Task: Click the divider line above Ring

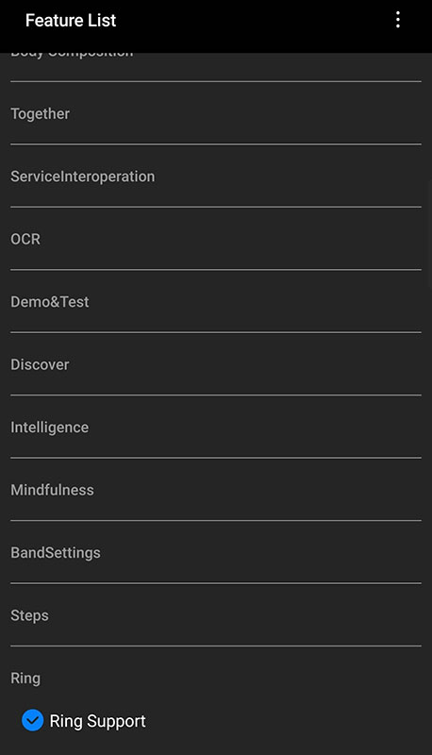Action: click(x=216, y=646)
